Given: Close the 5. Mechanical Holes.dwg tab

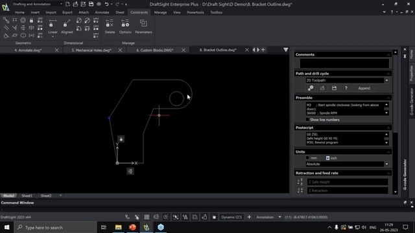Looking at the screenshot, I should (120, 50).
